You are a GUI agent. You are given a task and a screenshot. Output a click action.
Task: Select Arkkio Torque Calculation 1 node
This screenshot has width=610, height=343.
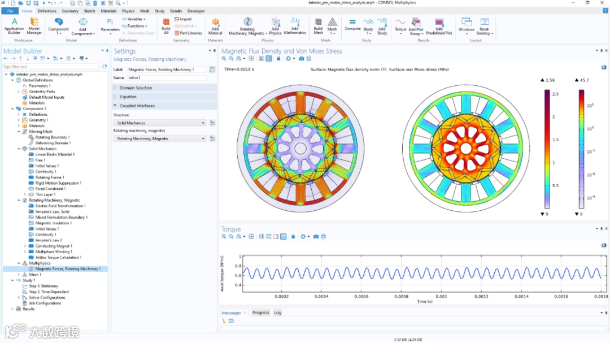pyautogui.click(x=58, y=257)
